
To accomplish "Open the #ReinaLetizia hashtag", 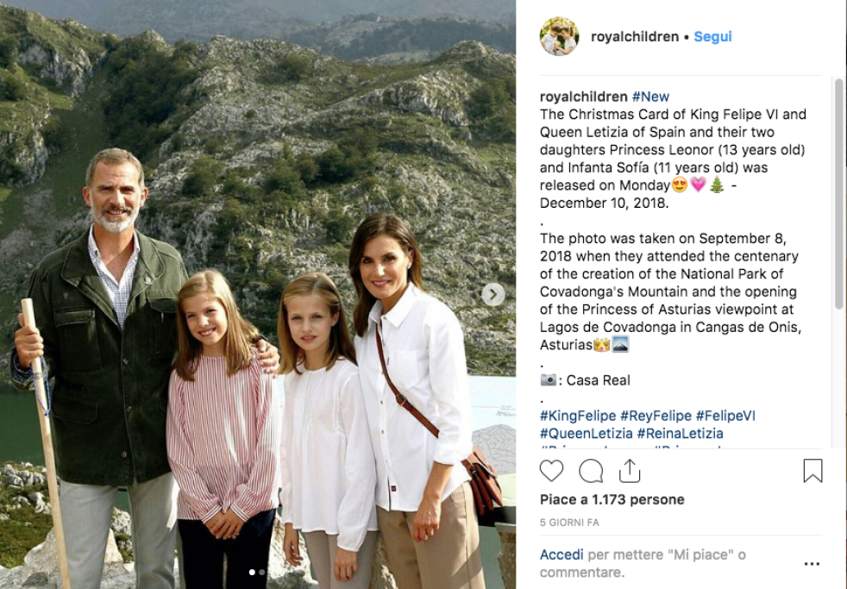I will pos(680,434).
